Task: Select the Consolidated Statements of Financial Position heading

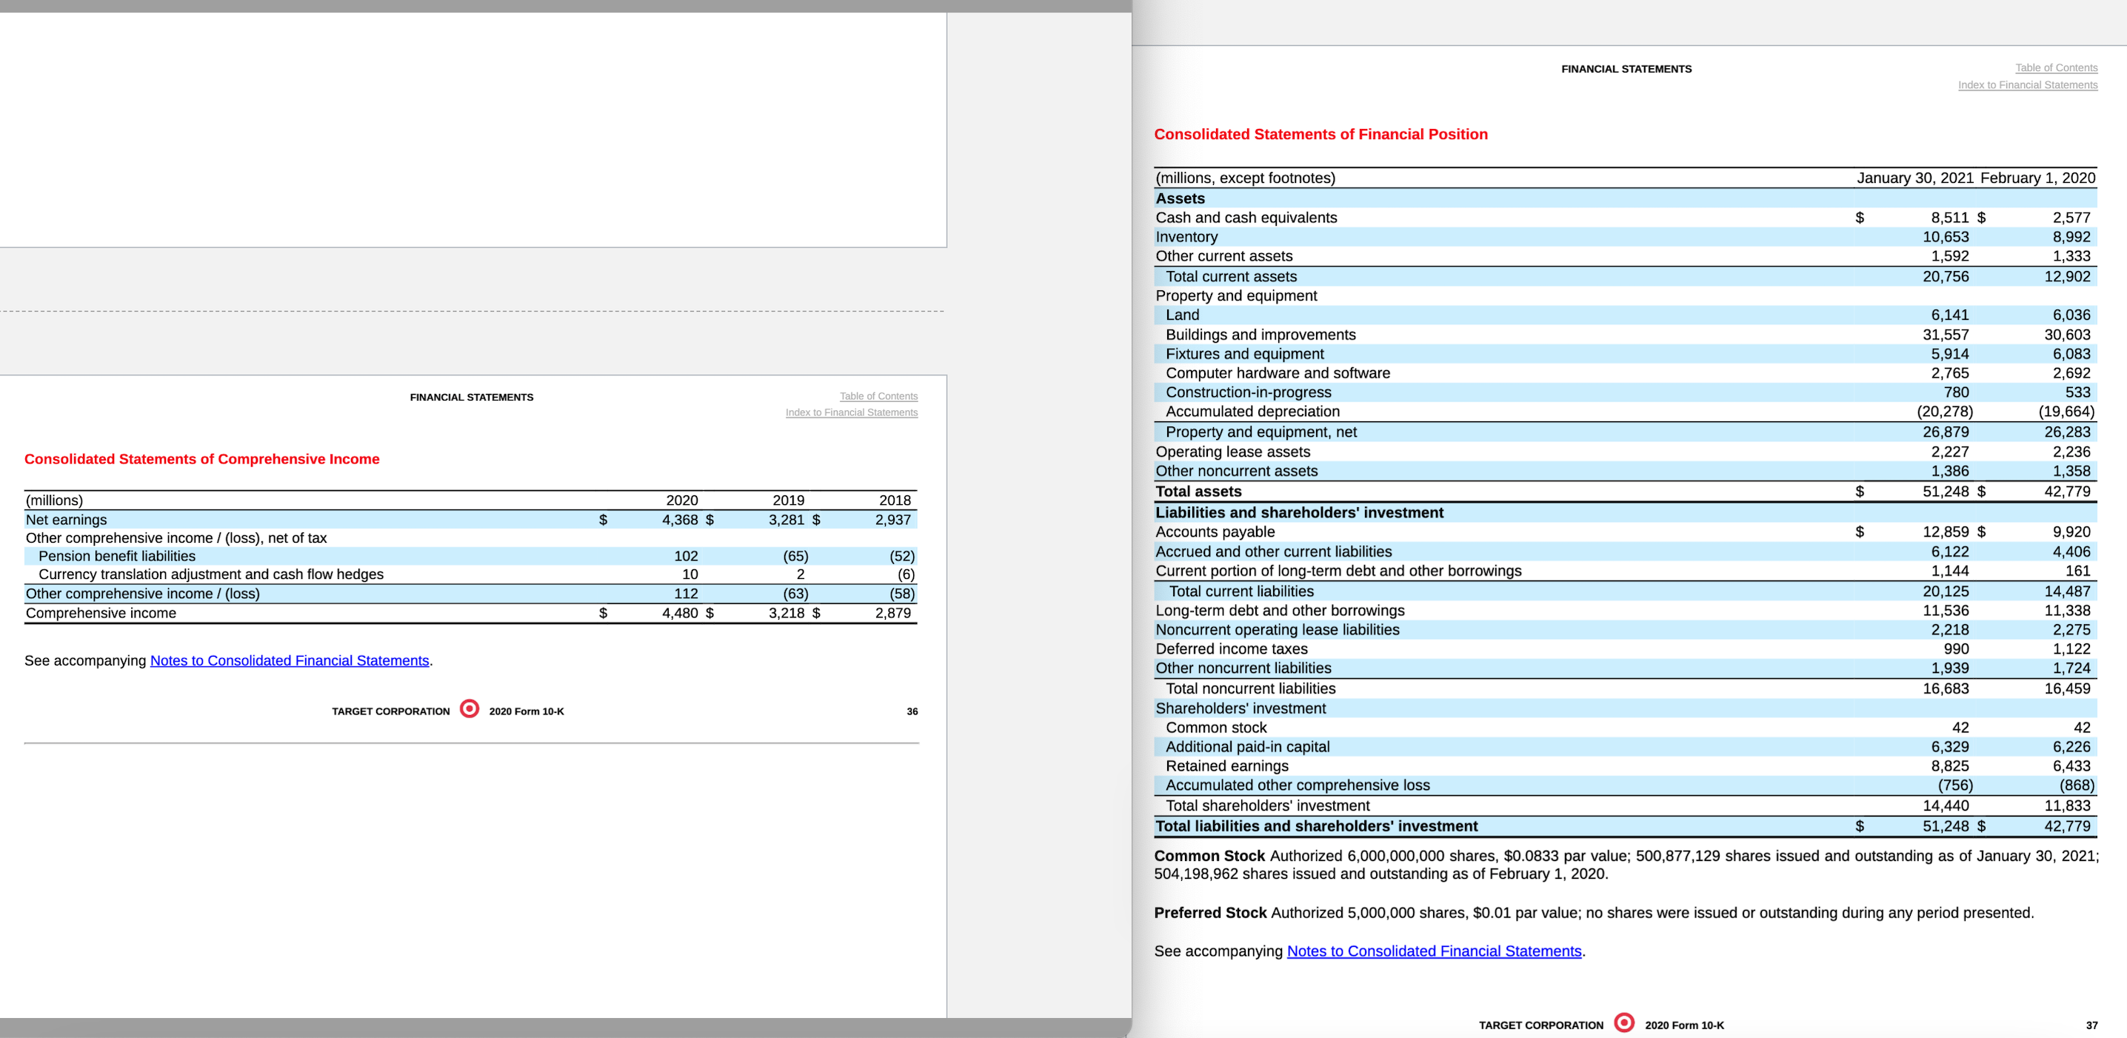Action: pos(1320,134)
